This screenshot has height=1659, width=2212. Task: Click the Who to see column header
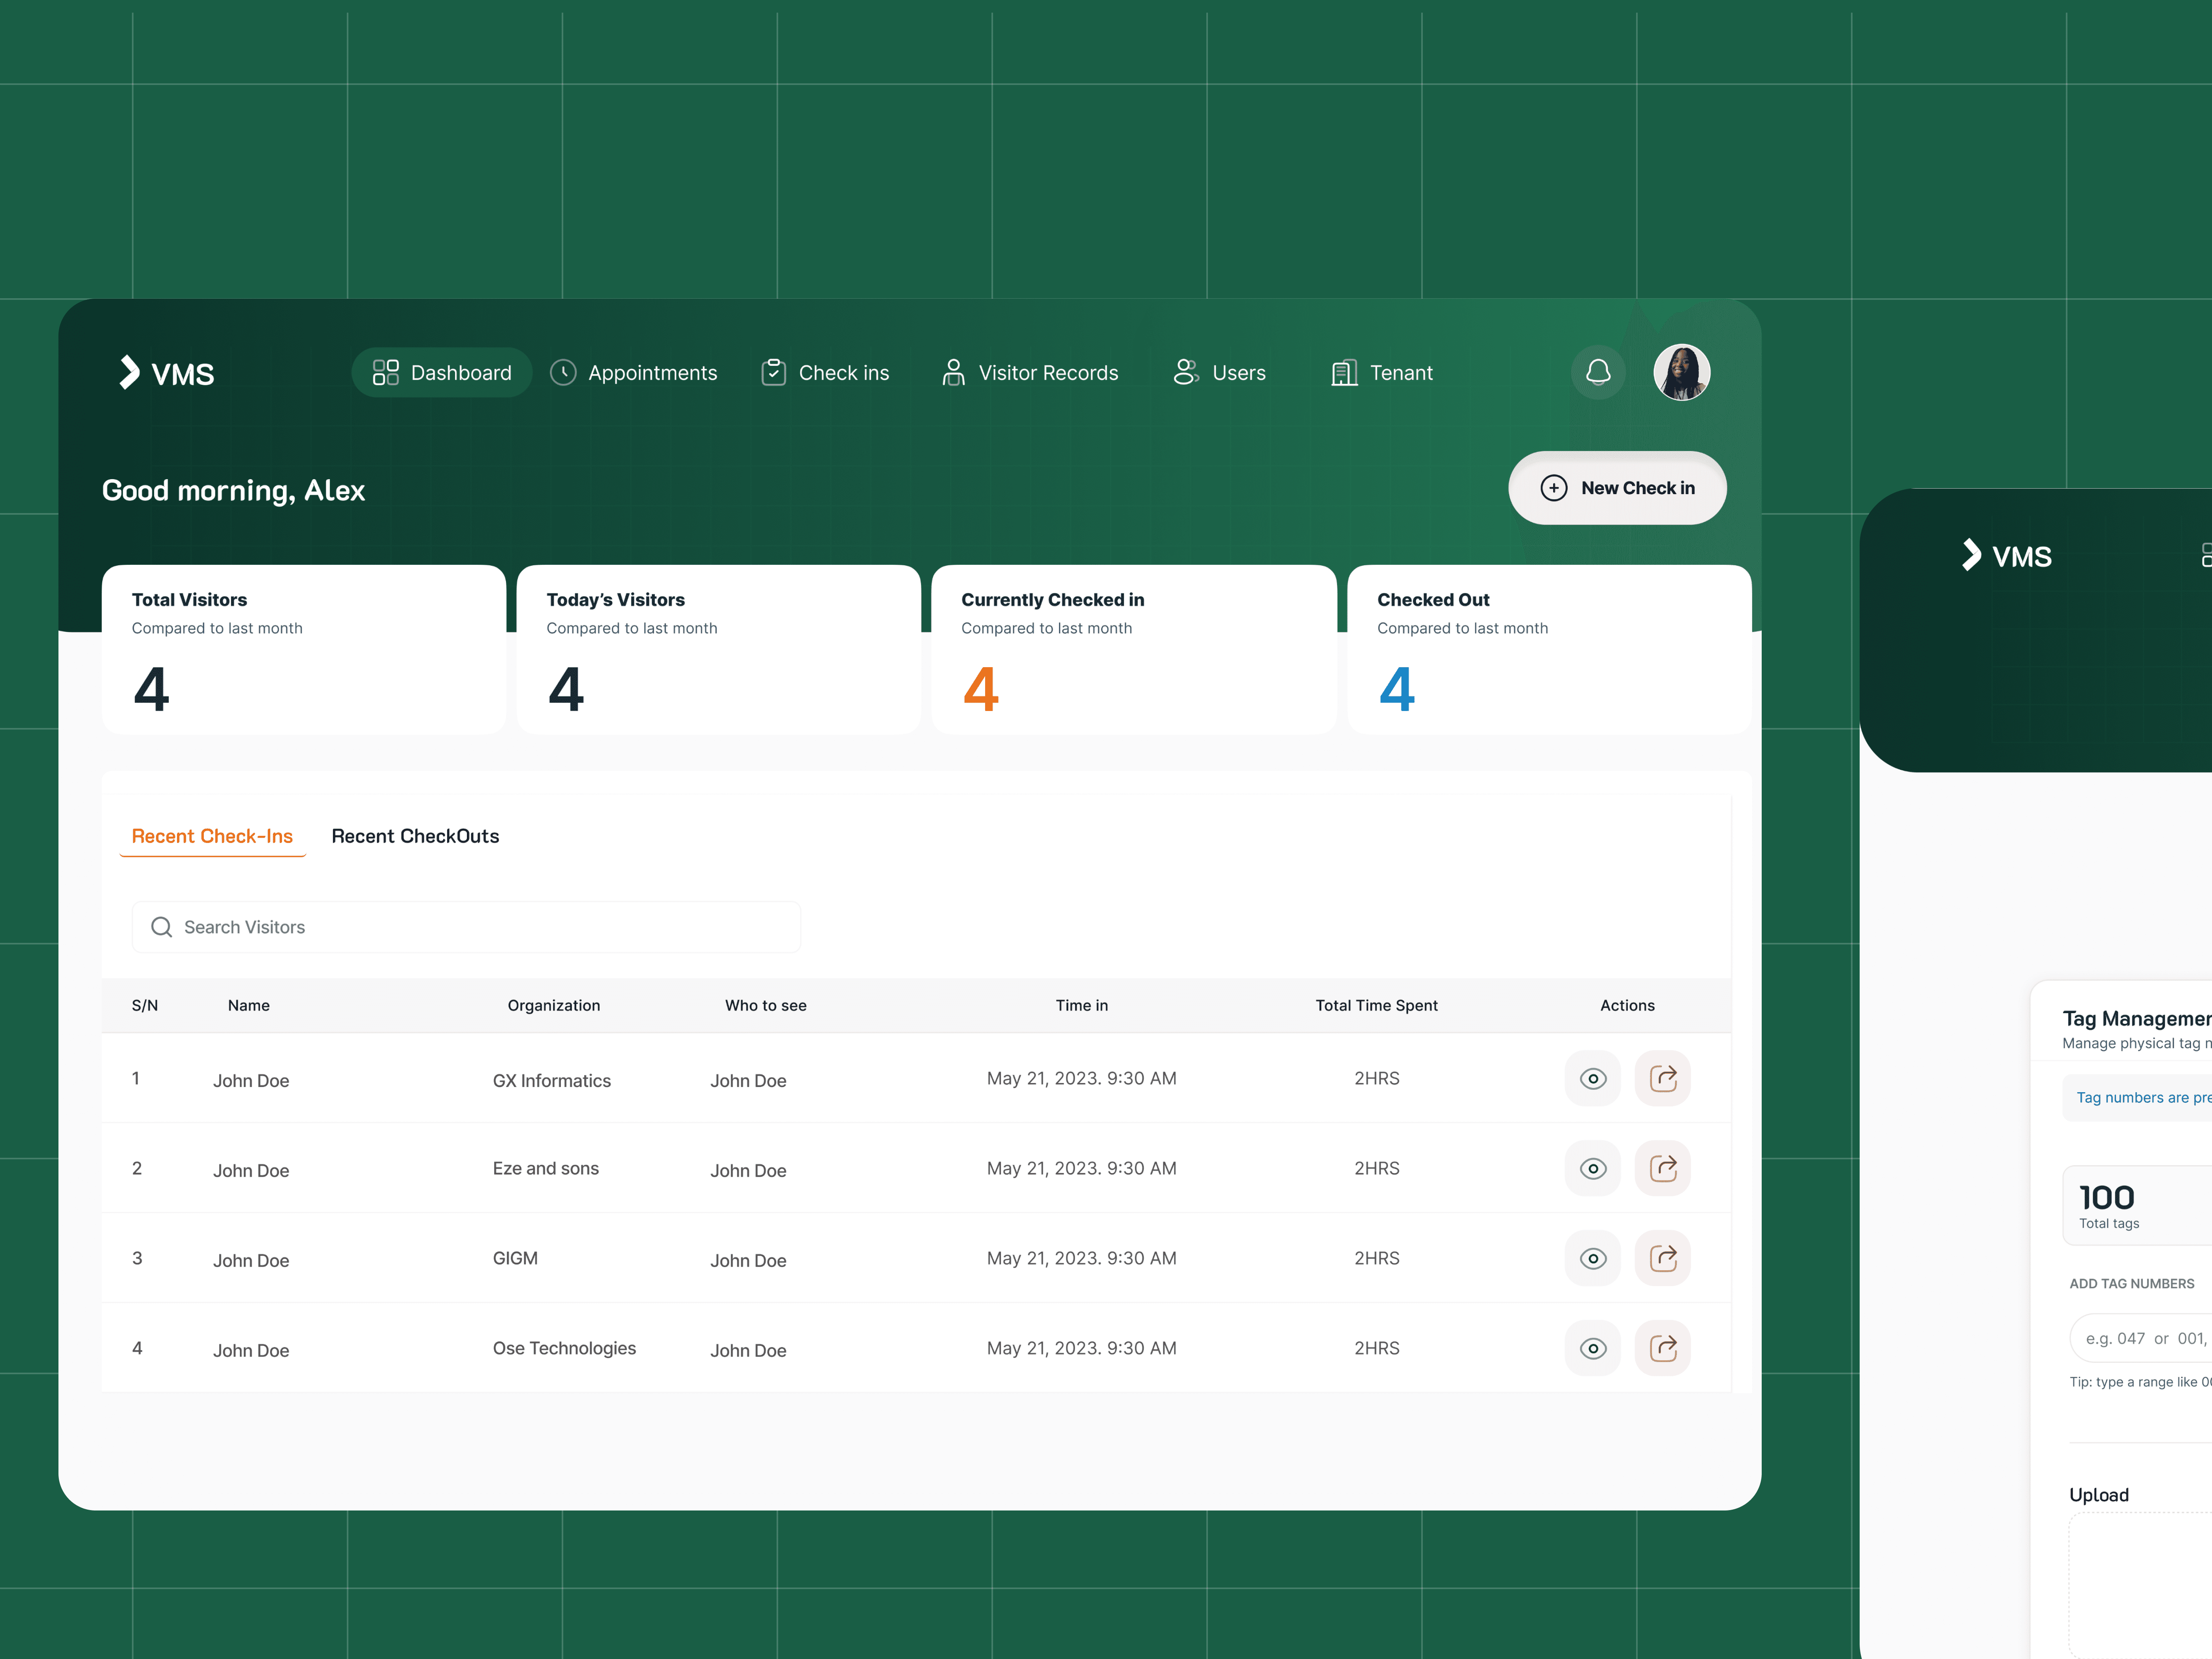click(x=766, y=1006)
